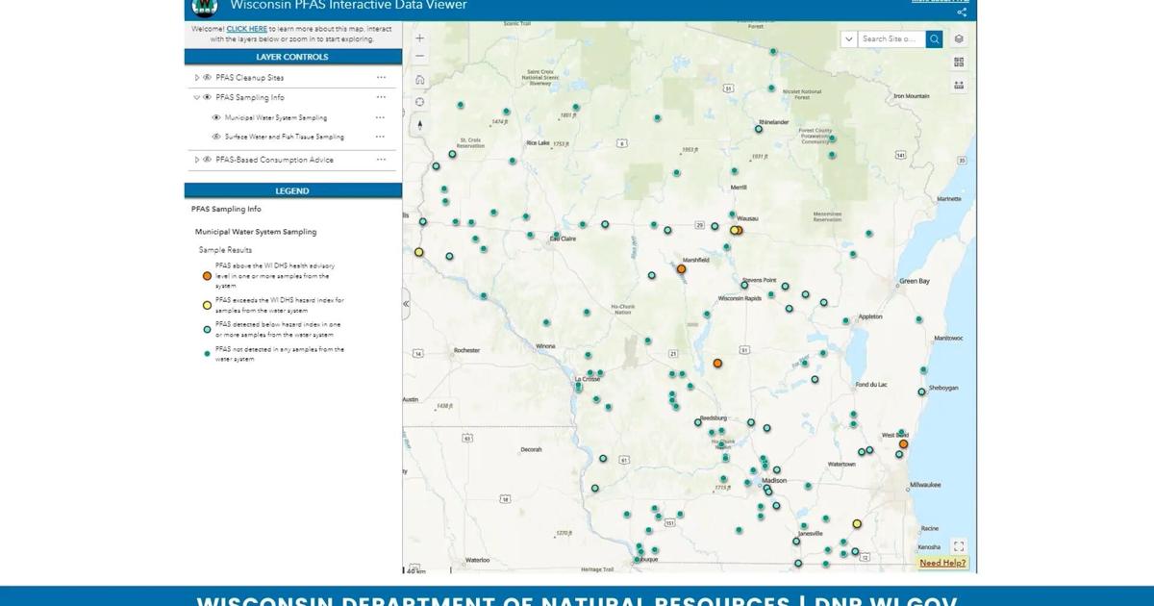Open the search source dropdown arrow
This screenshot has height=606, width=1154.
point(848,39)
